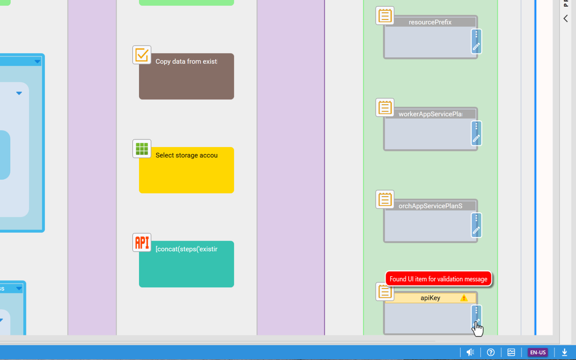Open three-dot menu on workerAppServicePlan node
The width and height of the screenshot is (576, 360).
click(476, 126)
